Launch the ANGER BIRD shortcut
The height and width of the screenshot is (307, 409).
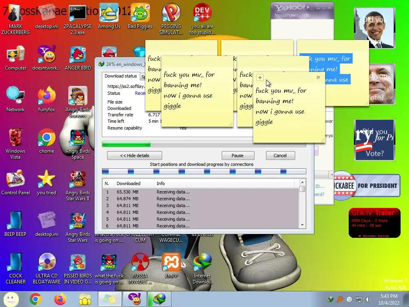[x=77, y=58]
